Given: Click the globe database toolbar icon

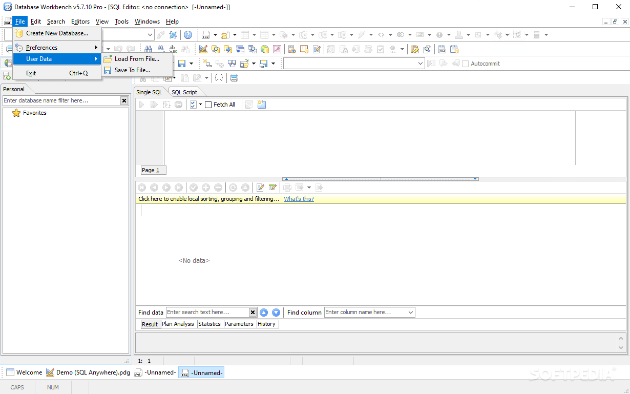Looking at the screenshot, I should pos(265,49).
